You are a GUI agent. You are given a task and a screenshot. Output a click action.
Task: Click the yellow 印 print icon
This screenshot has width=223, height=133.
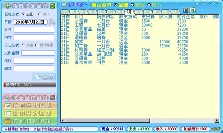point(185,10)
